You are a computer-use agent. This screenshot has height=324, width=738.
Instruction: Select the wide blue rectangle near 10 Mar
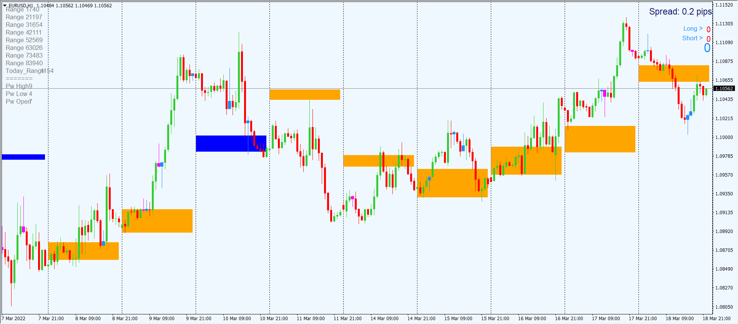[231, 144]
